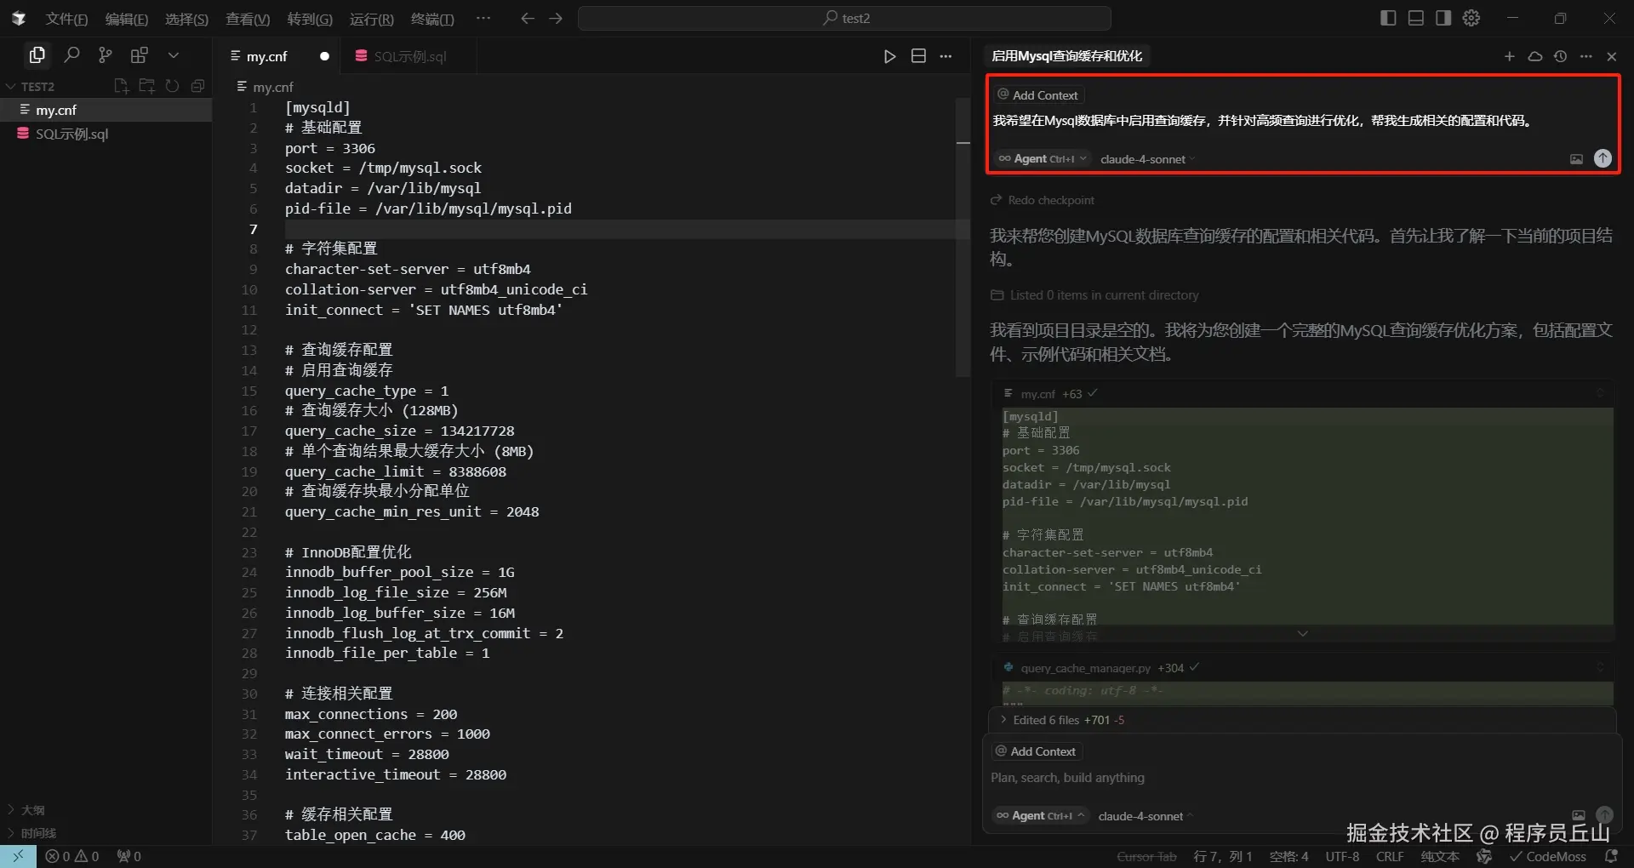The width and height of the screenshot is (1634, 868).
Task: Show the hidden menus via the ellipsis
Action: click(x=483, y=18)
